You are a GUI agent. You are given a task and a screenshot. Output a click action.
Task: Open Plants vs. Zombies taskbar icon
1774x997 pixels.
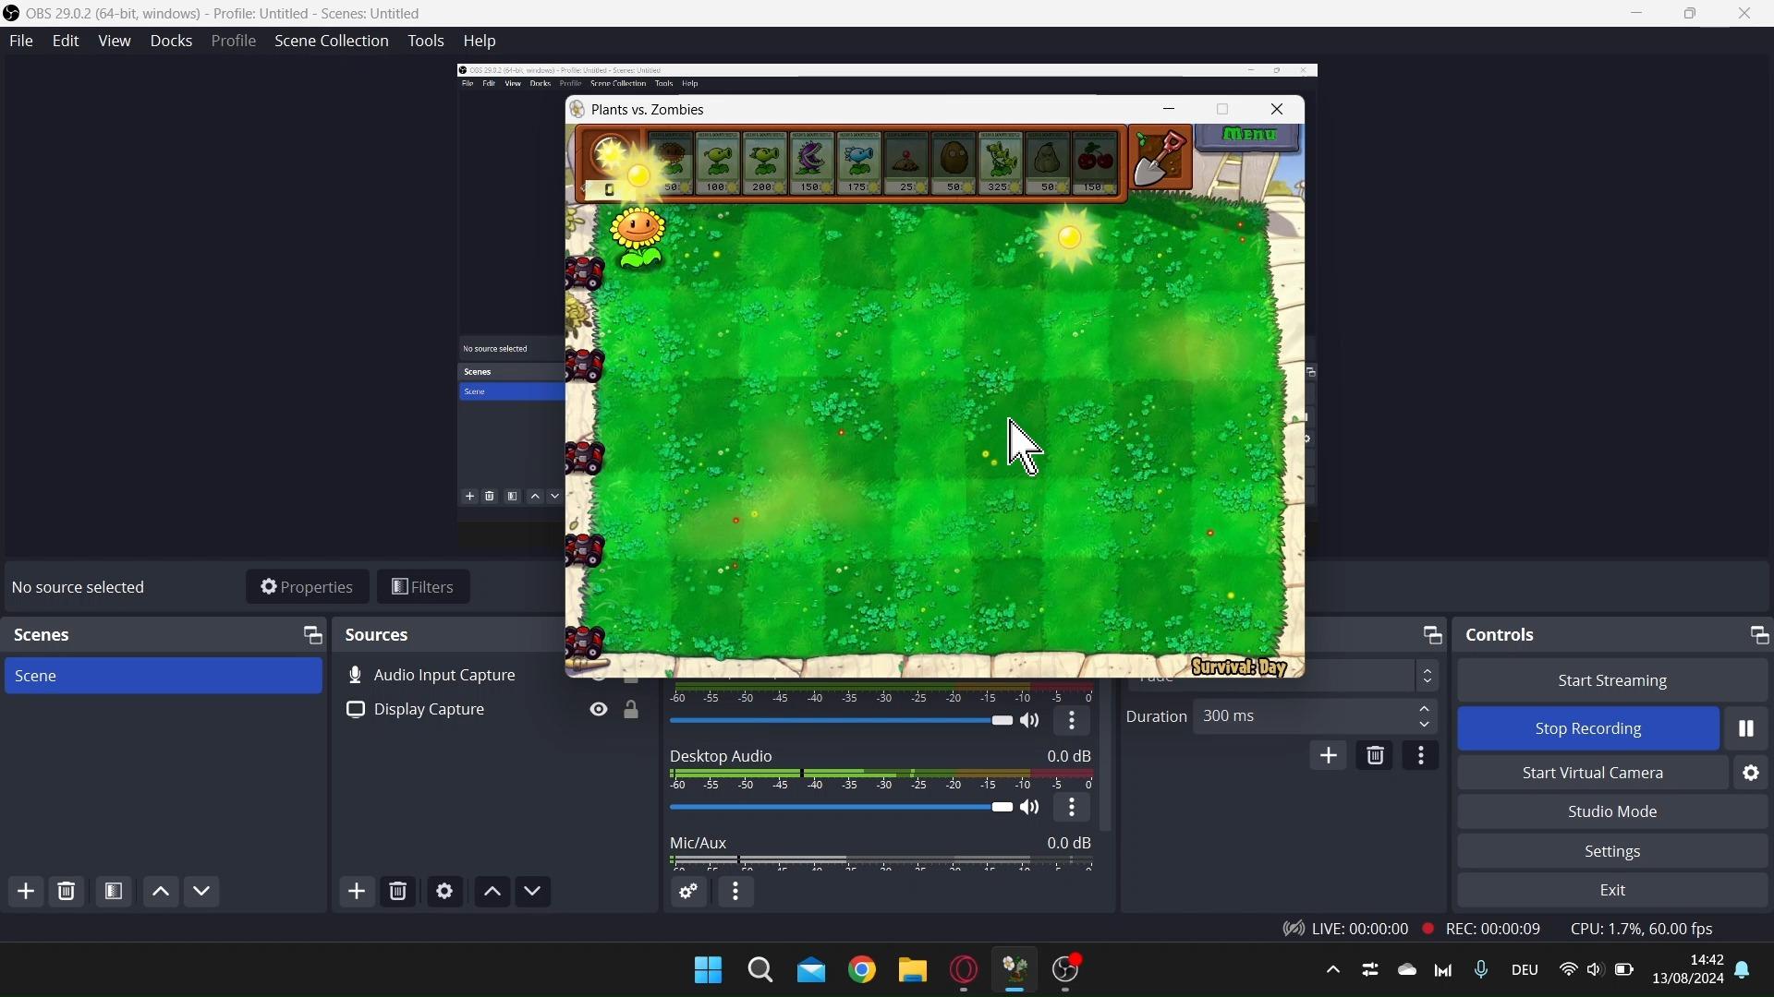(1015, 970)
